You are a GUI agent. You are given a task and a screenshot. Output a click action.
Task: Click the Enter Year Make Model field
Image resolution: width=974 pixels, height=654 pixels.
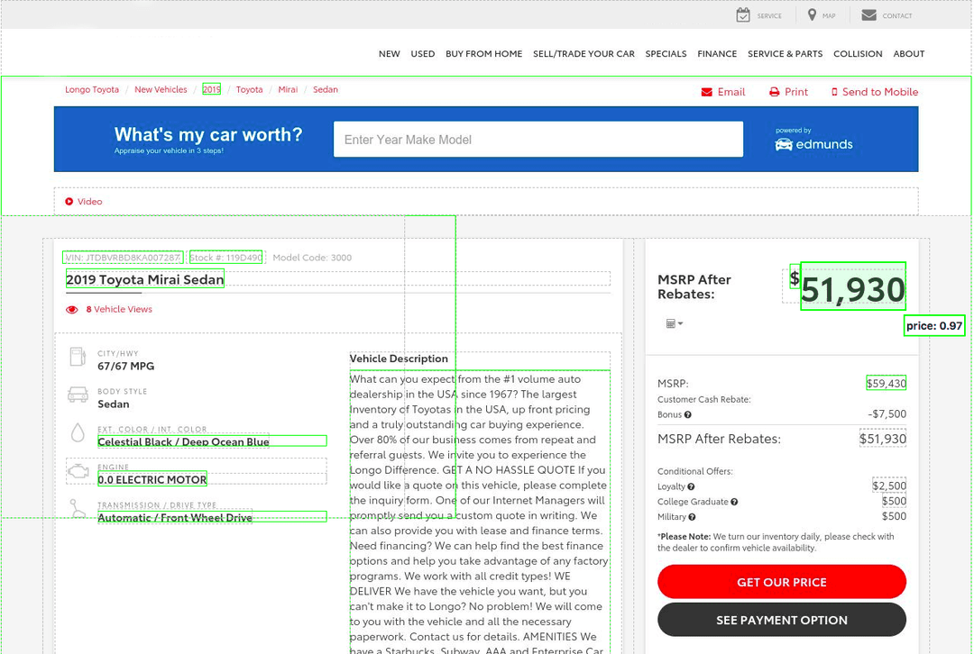(x=538, y=140)
